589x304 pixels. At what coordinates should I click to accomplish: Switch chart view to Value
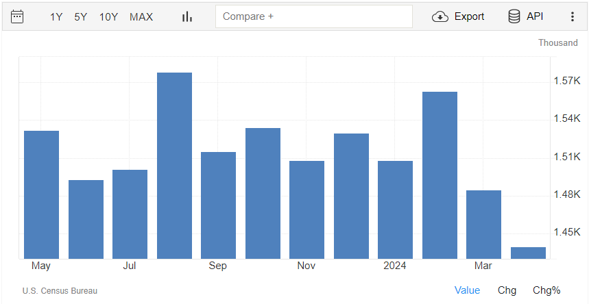(x=467, y=290)
